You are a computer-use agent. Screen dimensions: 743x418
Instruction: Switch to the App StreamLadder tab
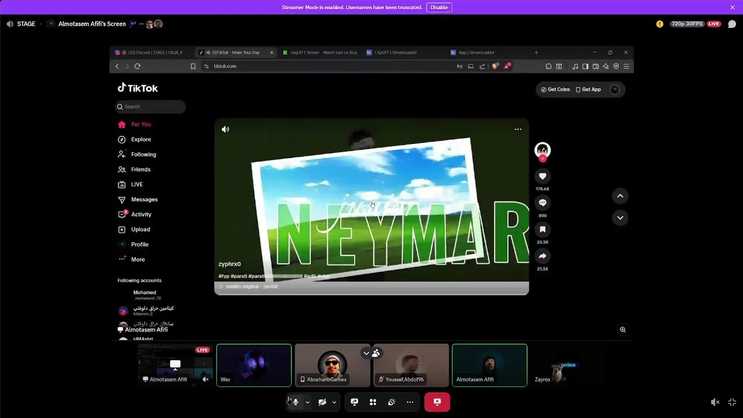[x=488, y=52]
